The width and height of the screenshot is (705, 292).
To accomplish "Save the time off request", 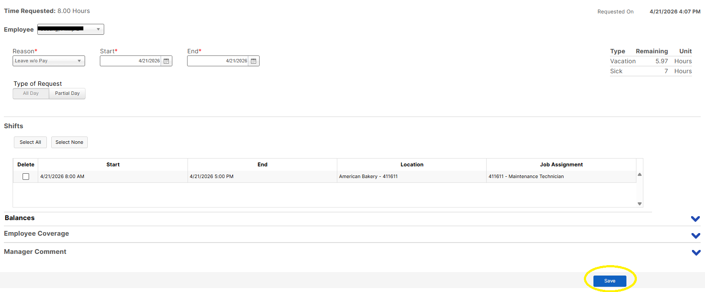I will point(609,281).
